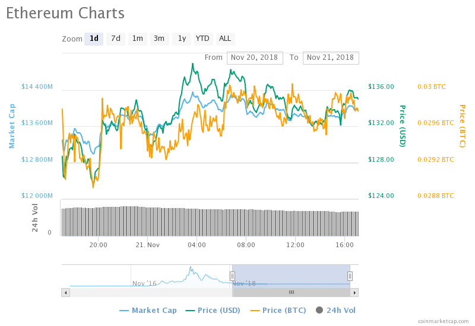The width and height of the screenshot is (475, 326).
Task: Show ALL time range
Action: click(x=226, y=39)
